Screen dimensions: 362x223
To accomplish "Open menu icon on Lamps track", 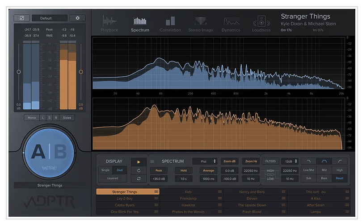I will (347, 212).
